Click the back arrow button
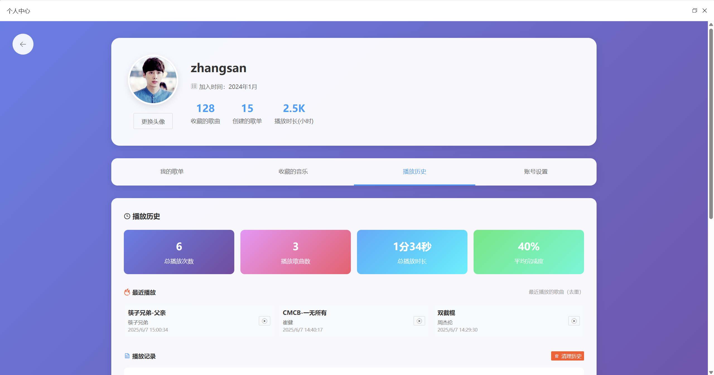This screenshot has width=714, height=375. click(23, 44)
